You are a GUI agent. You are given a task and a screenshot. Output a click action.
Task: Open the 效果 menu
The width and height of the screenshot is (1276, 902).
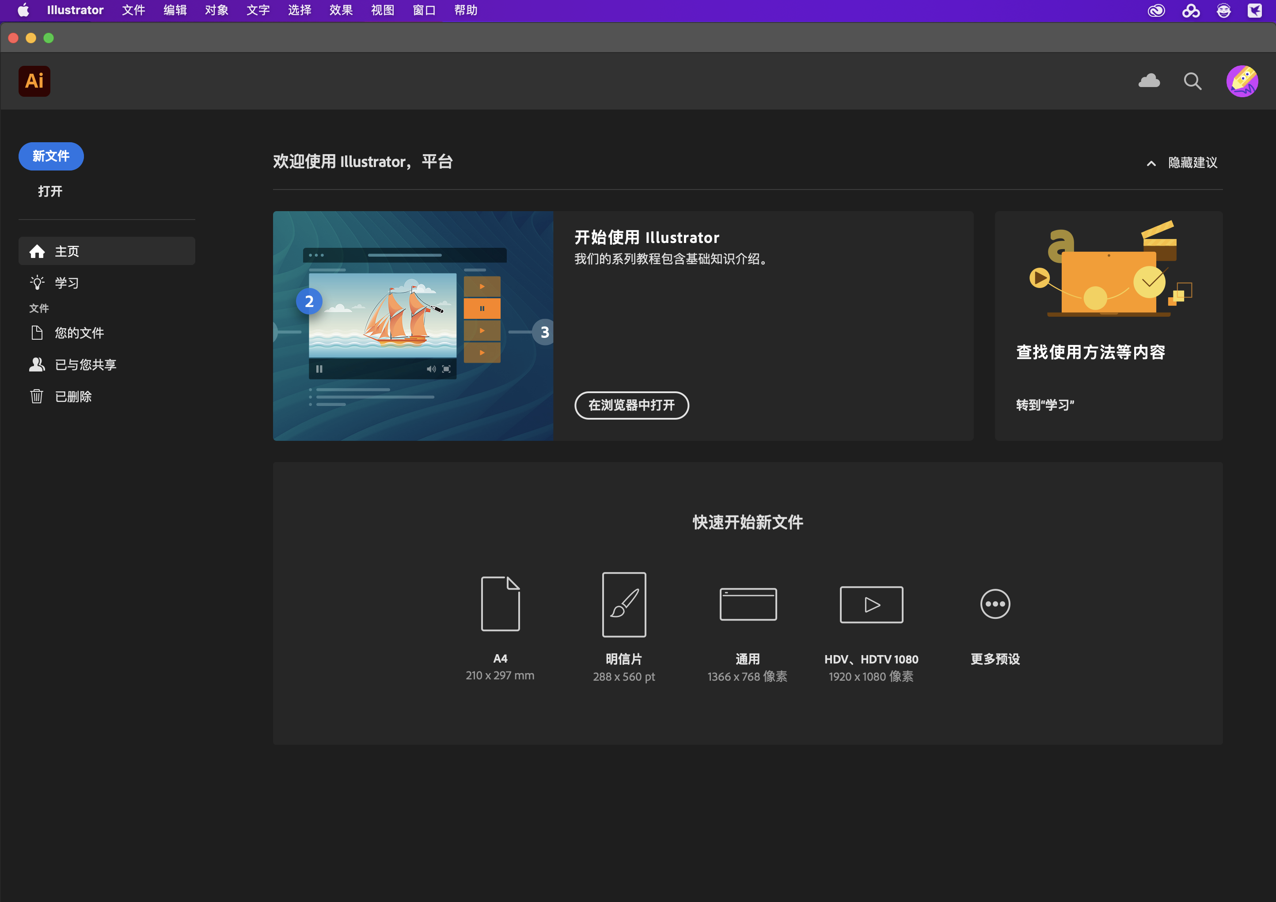341,11
